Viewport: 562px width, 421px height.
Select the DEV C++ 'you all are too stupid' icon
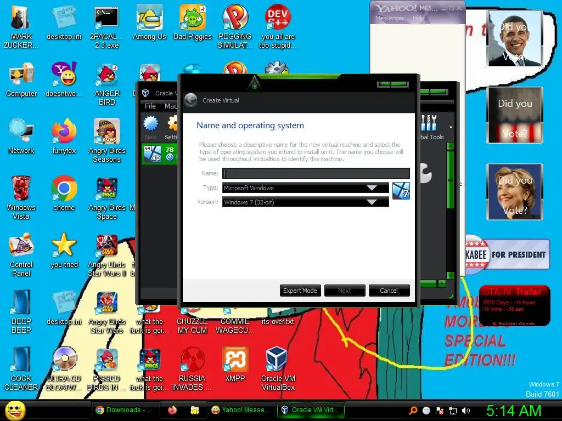pyautogui.click(x=278, y=27)
